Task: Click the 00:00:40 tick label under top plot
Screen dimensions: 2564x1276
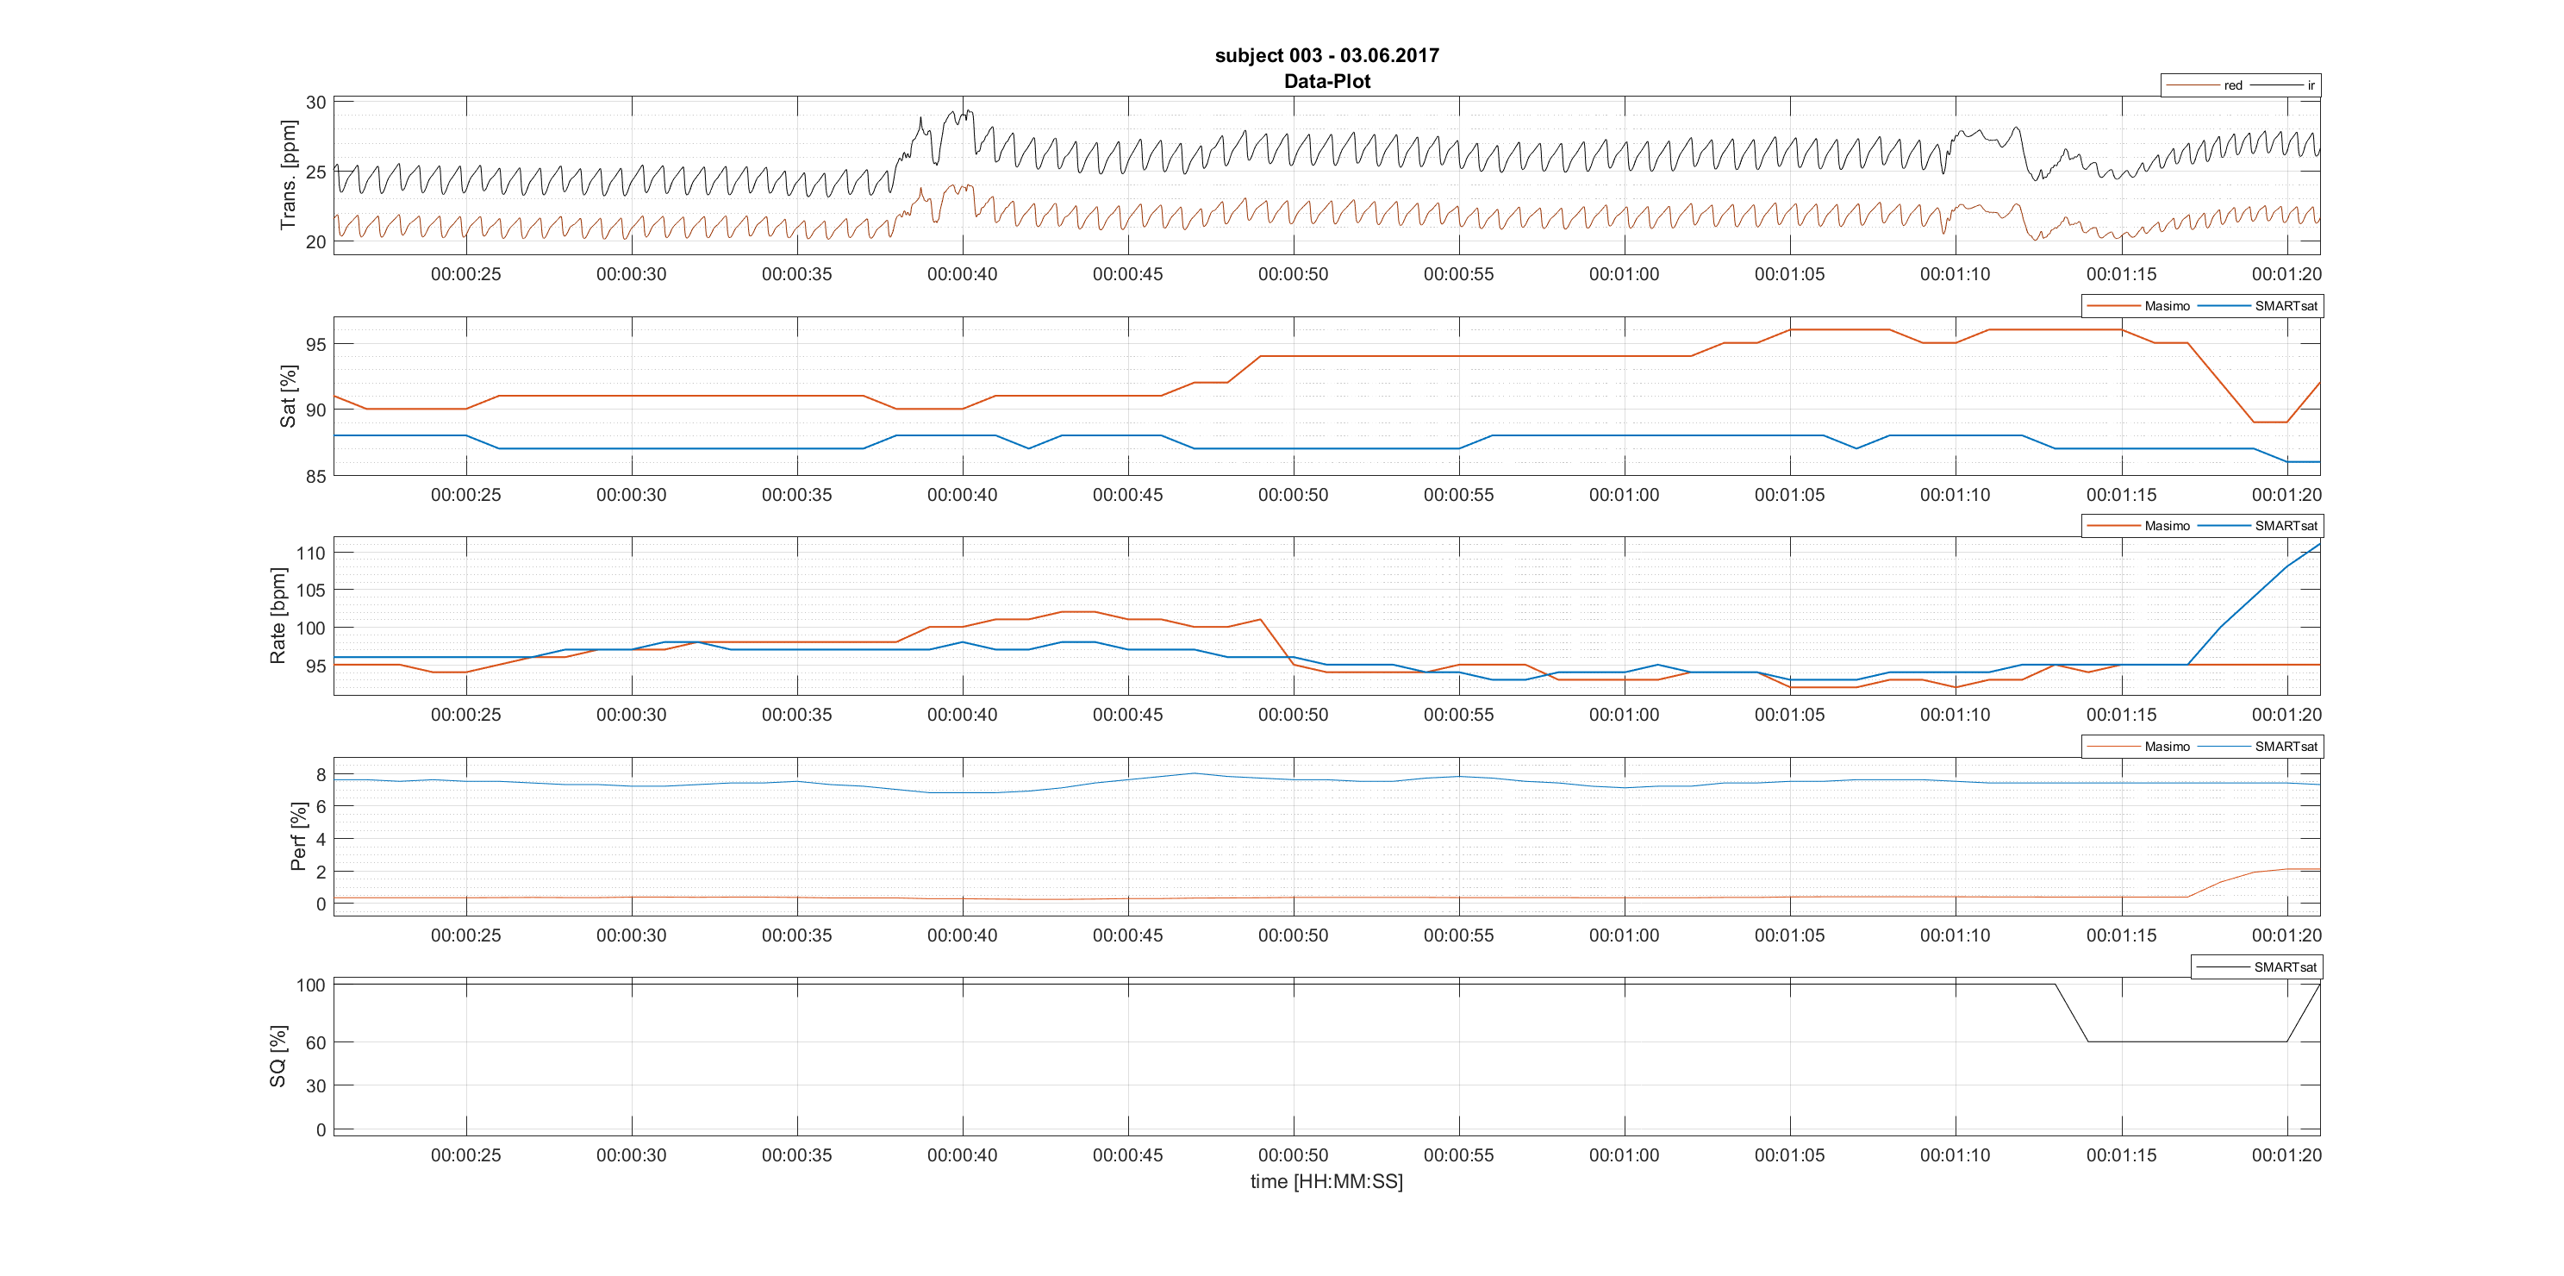Action: (x=962, y=275)
